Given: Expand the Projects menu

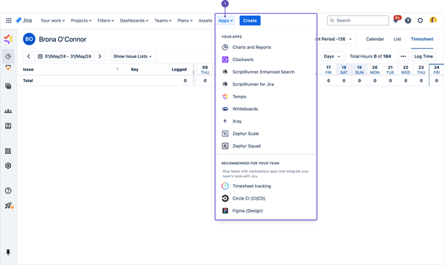Looking at the screenshot, I should click(81, 20).
